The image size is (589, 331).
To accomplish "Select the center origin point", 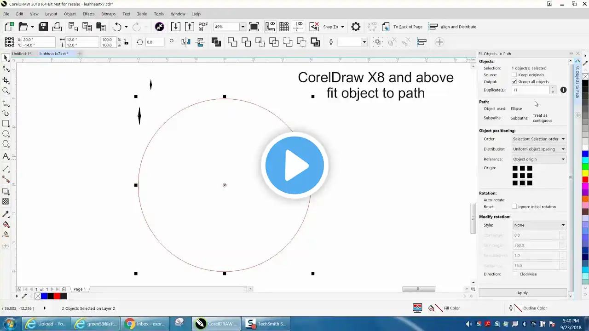I will point(522,176).
